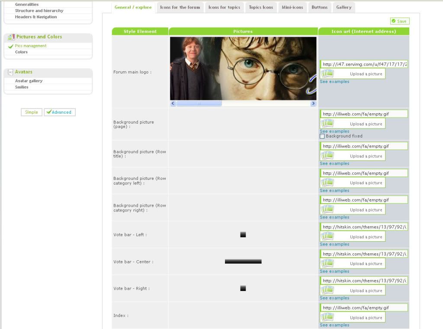Open Generalities in the sidebar
Screen dimensions: 443x329
coord(27,4)
